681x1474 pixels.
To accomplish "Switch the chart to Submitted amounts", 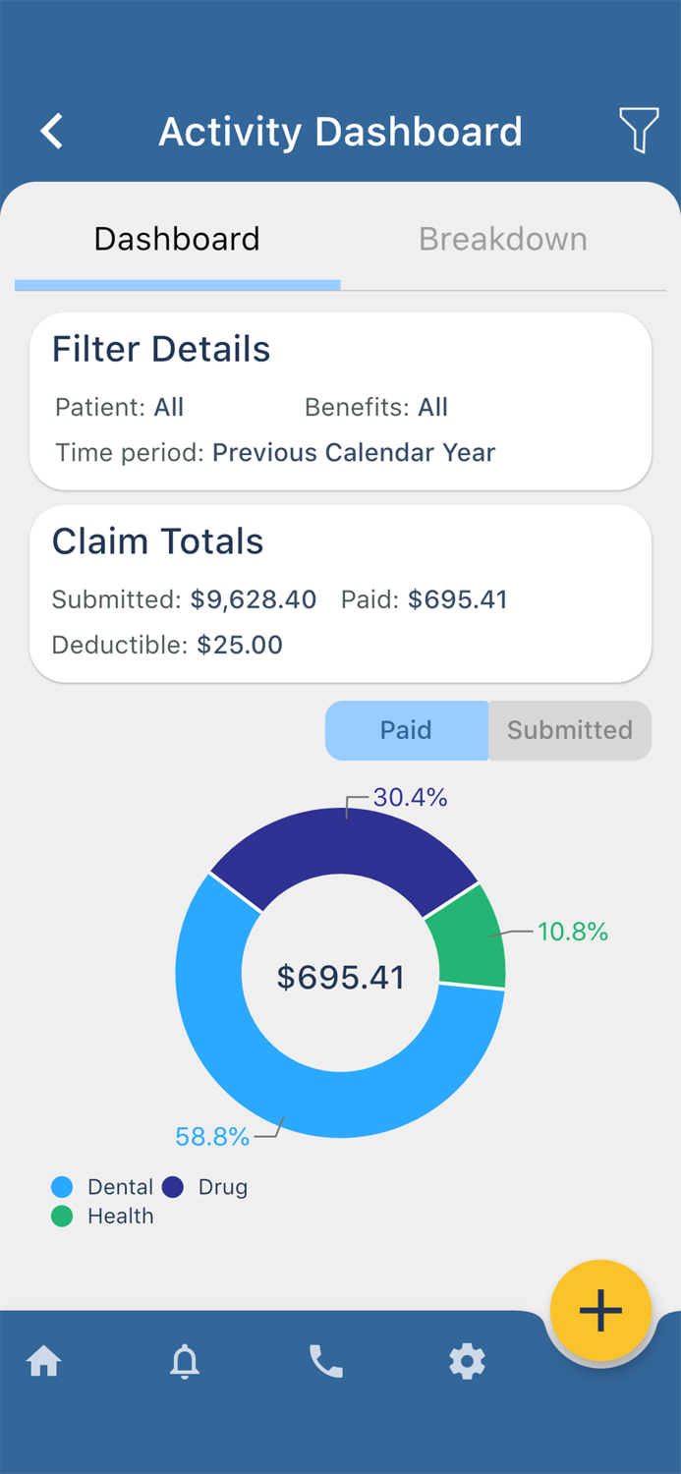I will point(570,730).
